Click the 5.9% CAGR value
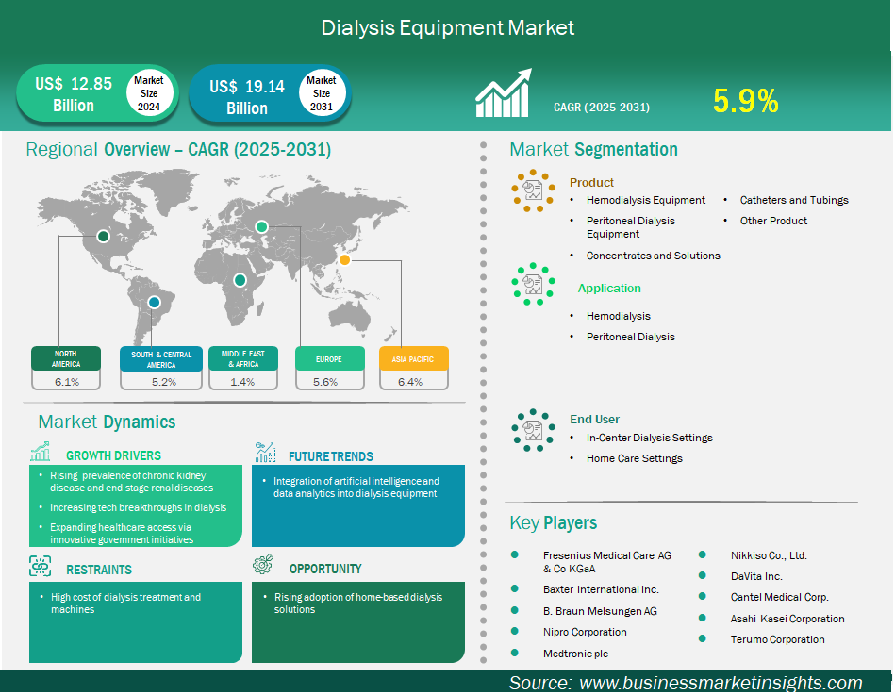This screenshot has width=895, height=695. click(746, 101)
